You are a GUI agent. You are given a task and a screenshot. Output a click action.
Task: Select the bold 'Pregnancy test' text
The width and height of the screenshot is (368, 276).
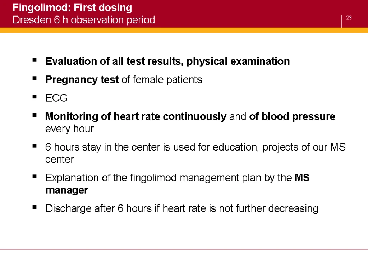pos(82,80)
